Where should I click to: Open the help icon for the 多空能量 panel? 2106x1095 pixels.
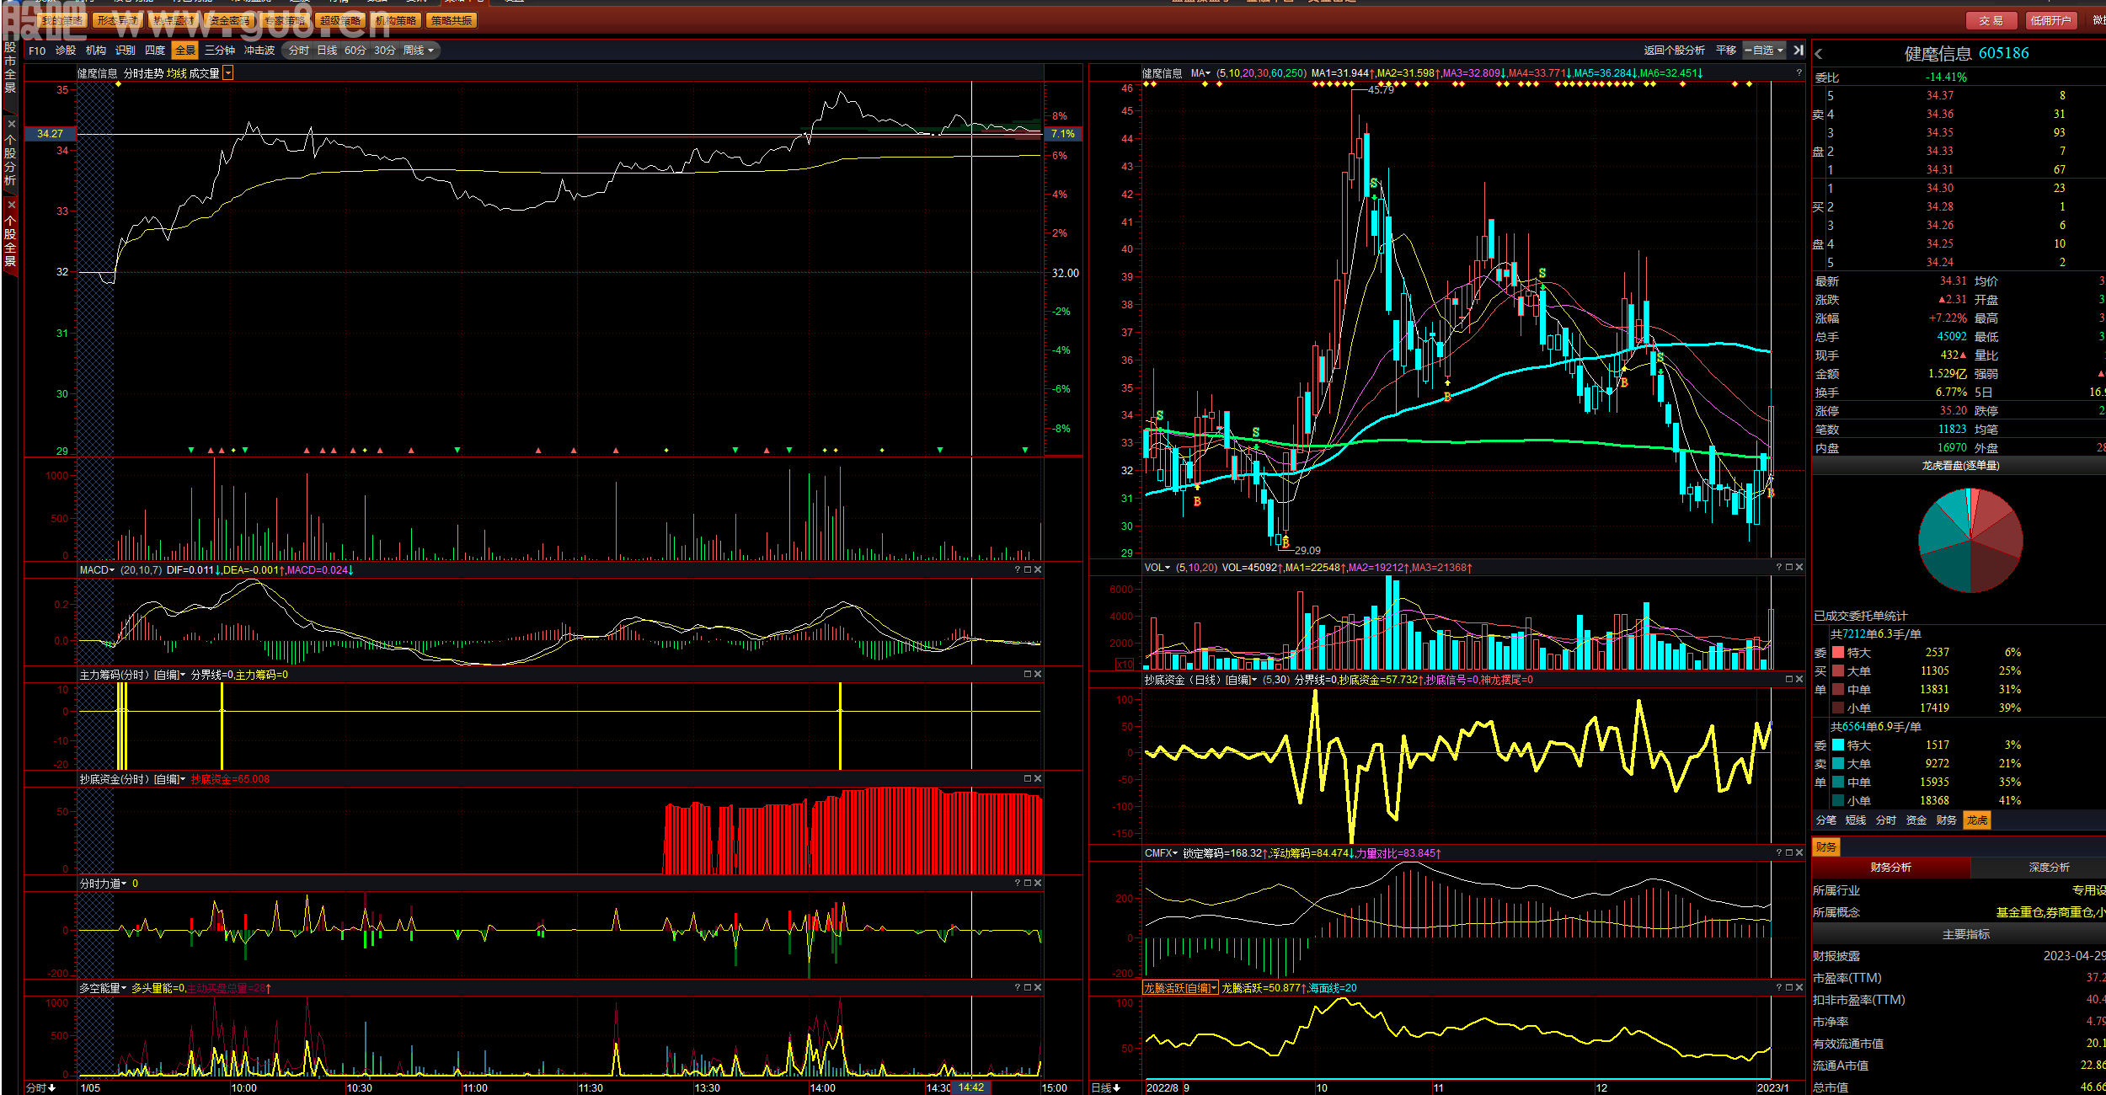[1018, 988]
